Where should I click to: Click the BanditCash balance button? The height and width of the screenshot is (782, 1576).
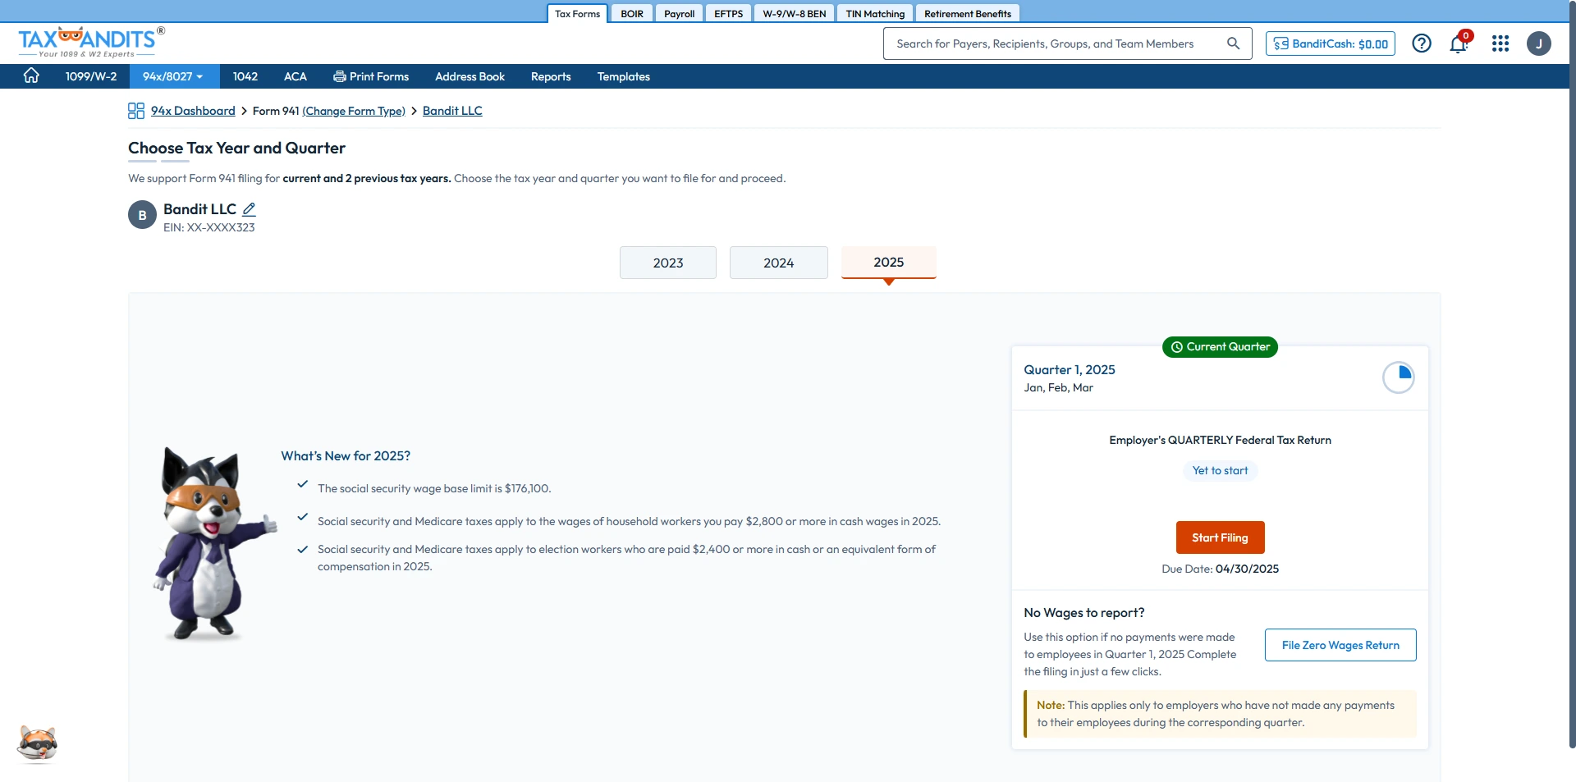click(1330, 43)
